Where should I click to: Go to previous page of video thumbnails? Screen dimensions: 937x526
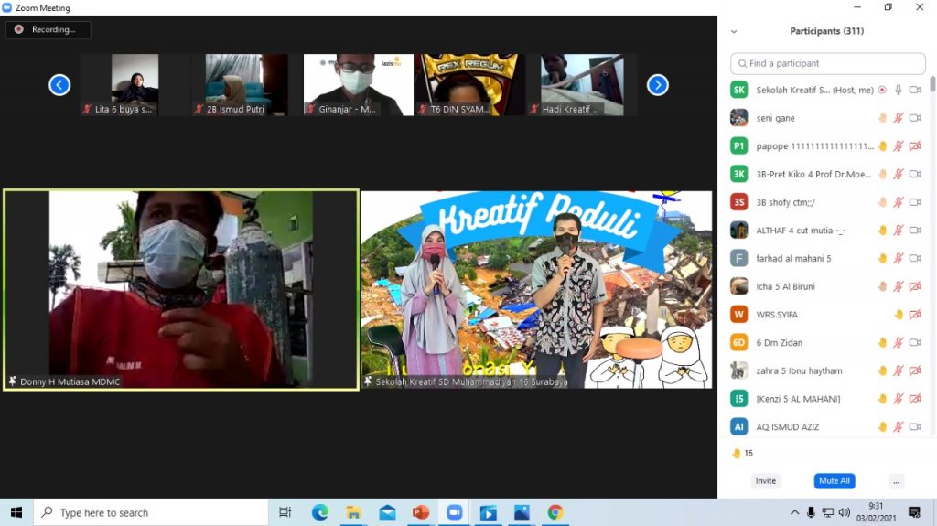(x=59, y=85)
